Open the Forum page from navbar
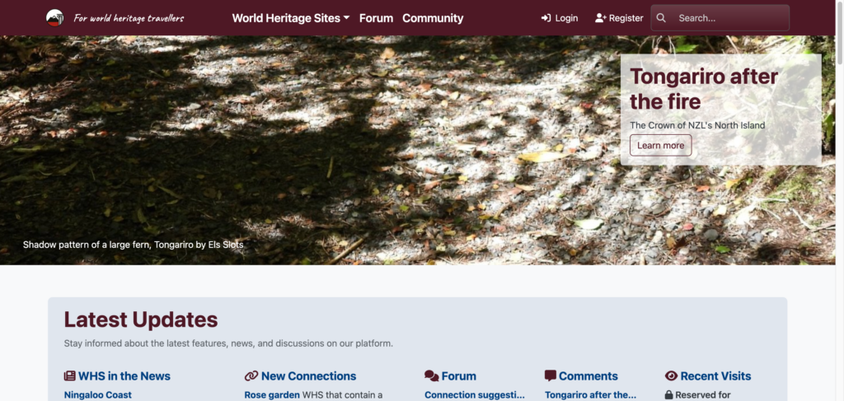This screenshot has height=401, width=844. (376, 18)
